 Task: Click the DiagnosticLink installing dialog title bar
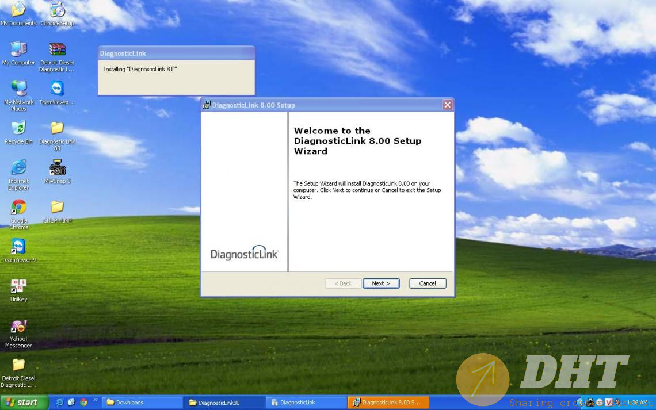176,53
